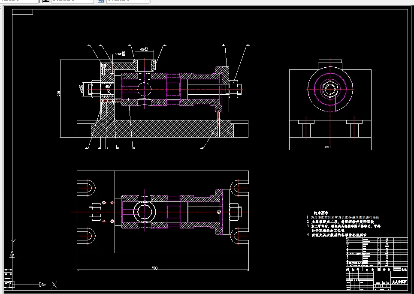Click the dimension style icon in the top toolbar
The height and width of the screenshot is (294, 414).
click(x=46, y=1)
